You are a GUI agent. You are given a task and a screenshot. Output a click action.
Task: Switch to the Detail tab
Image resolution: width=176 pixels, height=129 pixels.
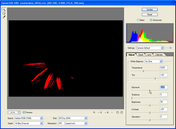[140, 55]
